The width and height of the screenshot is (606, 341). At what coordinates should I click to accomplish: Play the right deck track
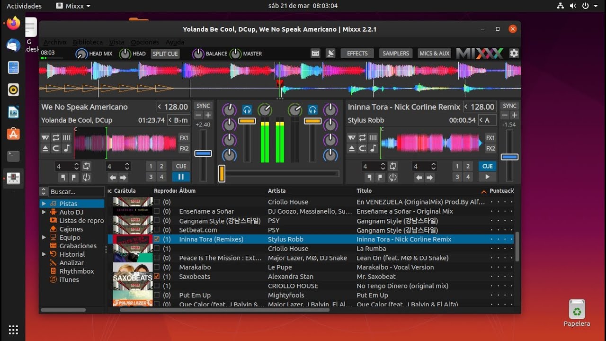coord(488,177)
